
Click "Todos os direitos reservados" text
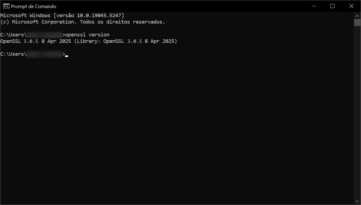122,22
